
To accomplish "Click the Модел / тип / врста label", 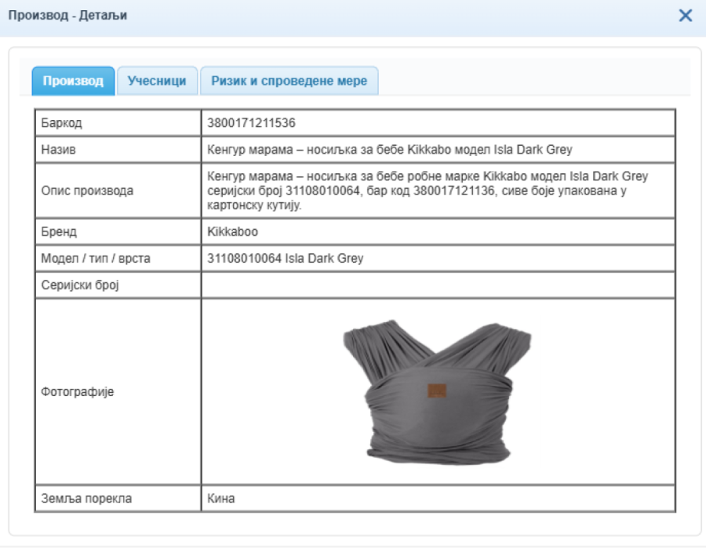I will coord(95,259).
